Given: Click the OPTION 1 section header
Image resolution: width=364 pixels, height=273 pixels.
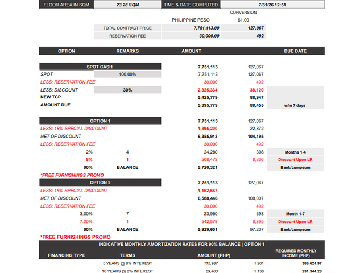Looking at the screenshot, I should point(100,121).
